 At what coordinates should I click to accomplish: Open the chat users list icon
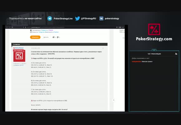pyautogui.click(x=176, y=54)
